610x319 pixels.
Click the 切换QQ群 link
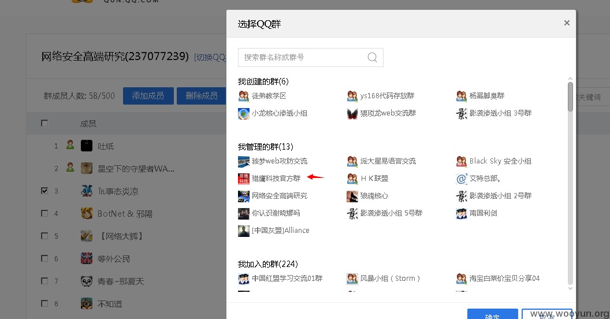point(210,57)
